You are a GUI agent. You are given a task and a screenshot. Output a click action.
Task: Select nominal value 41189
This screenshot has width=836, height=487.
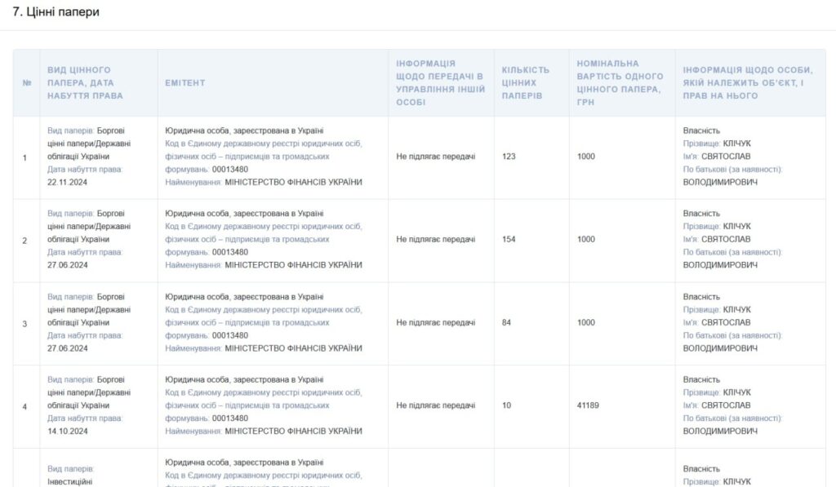point(588,405)
